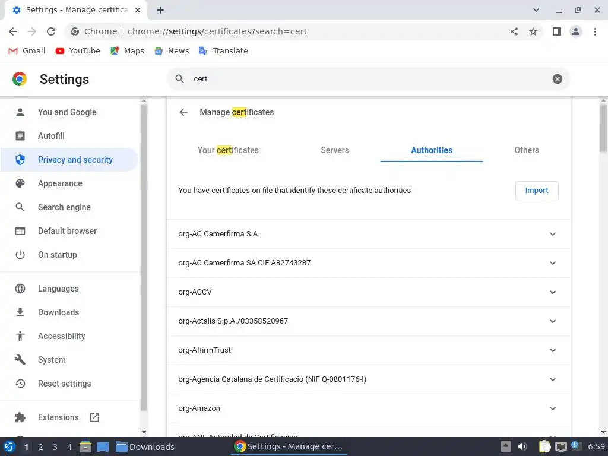Image resolution: width=608 pixels, height=456 pixels.
Task: Open the file manager taskbar icon
Action: [x=85, y=446]
